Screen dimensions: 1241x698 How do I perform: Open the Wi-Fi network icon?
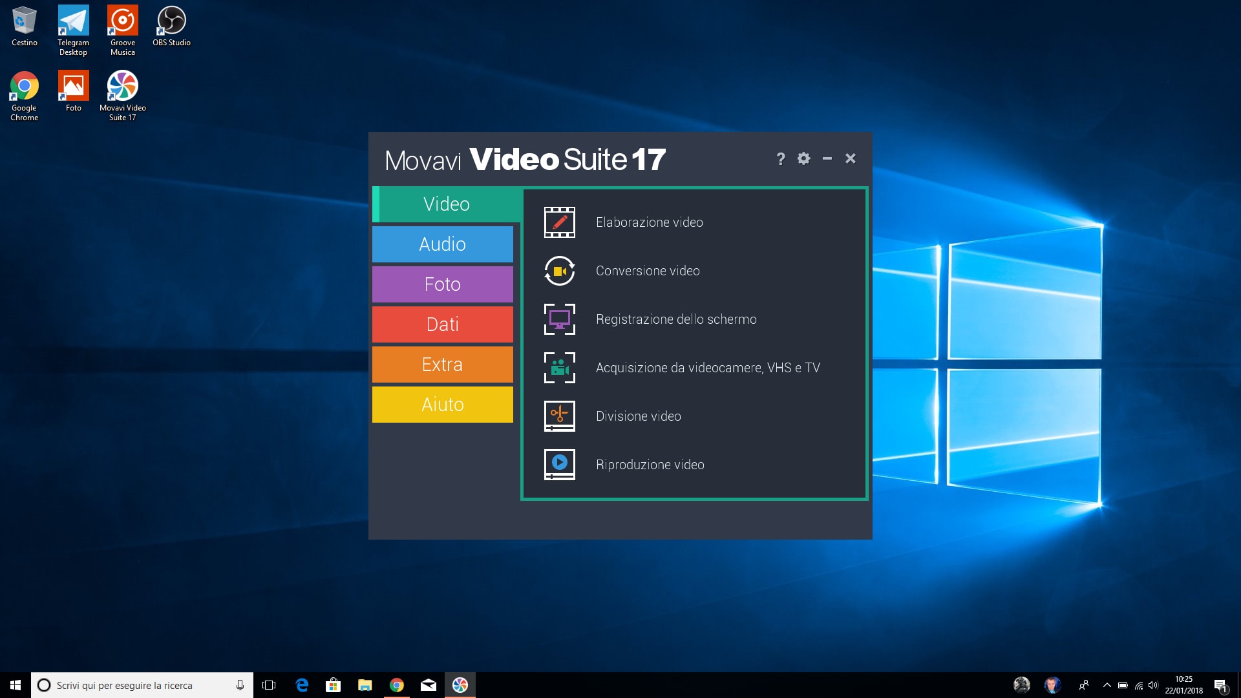1139,685
